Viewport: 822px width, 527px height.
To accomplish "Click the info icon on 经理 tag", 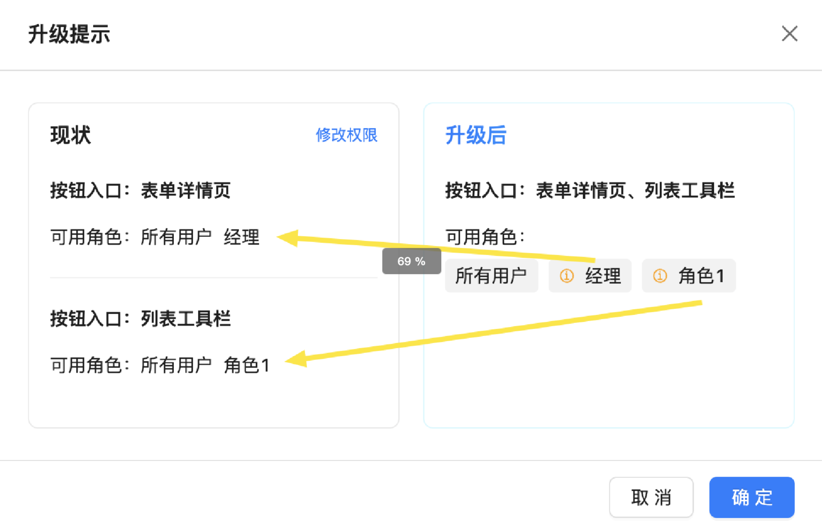I will pyautogui.click(x=566, y=276).
